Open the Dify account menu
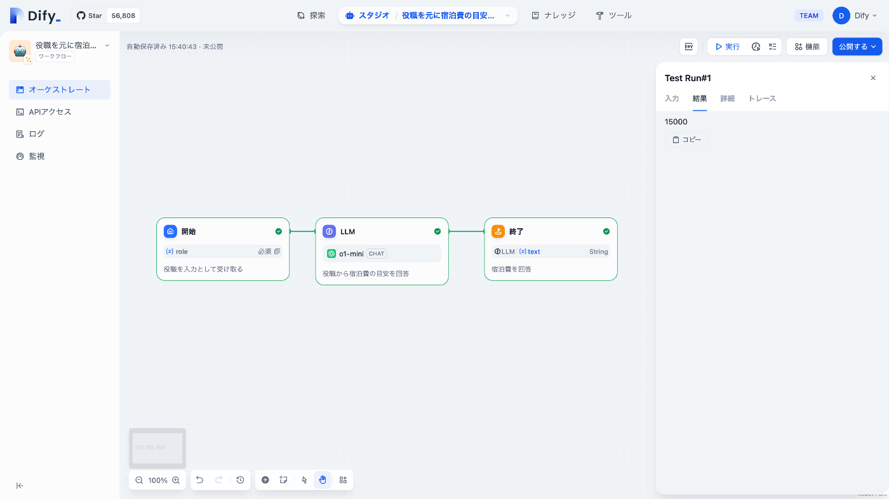The width and height of the screenshot is (889, 499). tap(856, 16)
